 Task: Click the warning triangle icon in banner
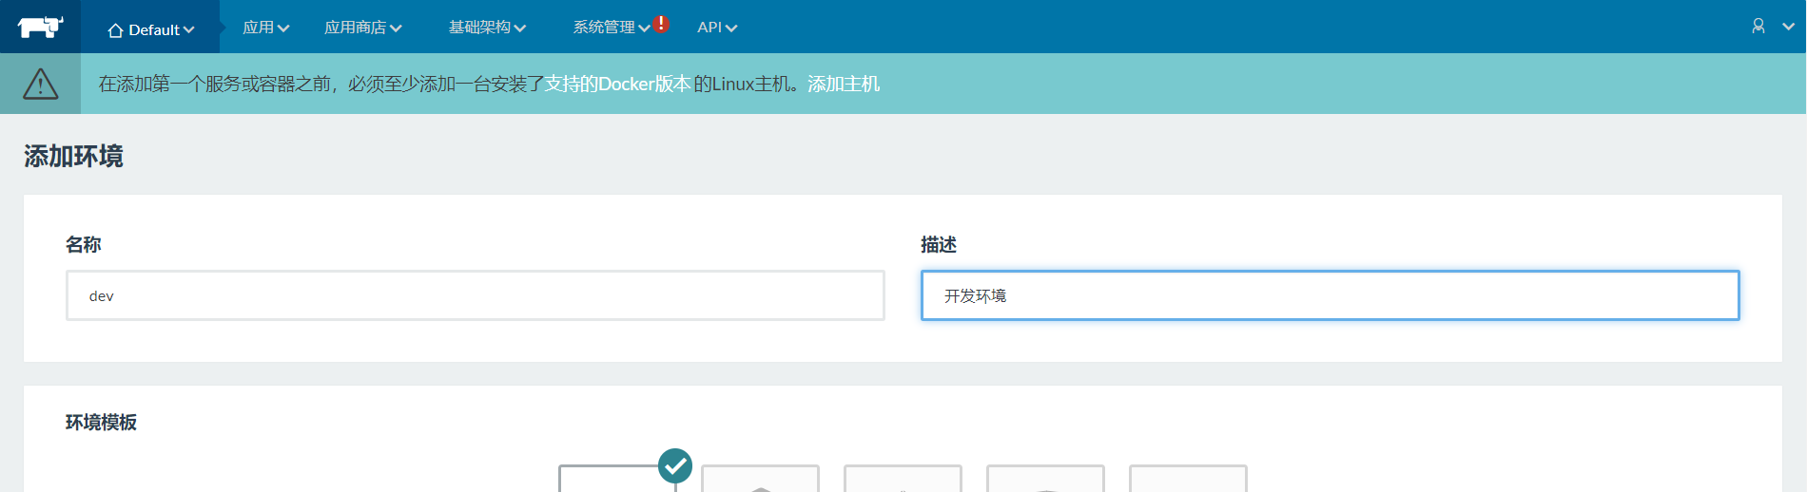pos(40,84)
